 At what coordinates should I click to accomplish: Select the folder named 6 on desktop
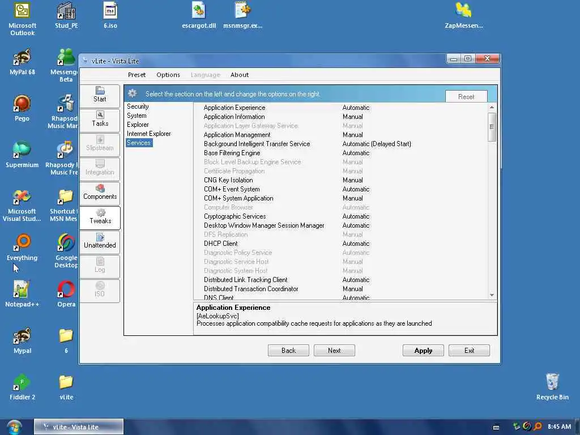(x=66, y=340)
